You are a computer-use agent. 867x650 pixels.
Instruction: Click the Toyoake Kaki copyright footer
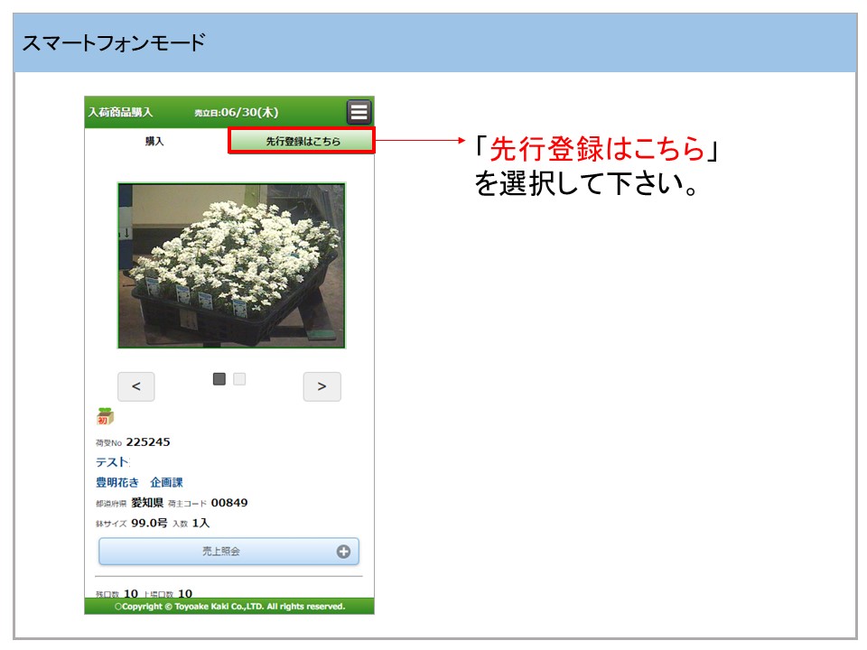(229, 607)
